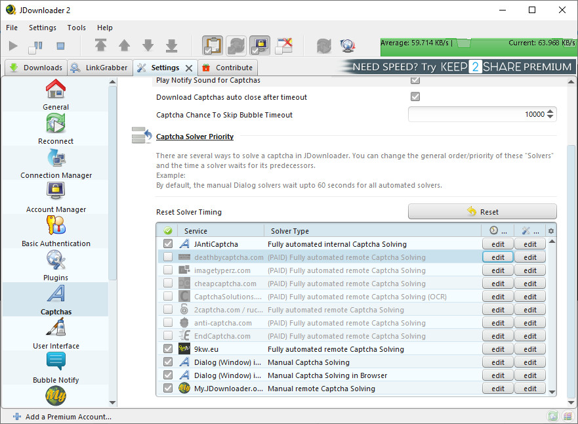578x424 pixels.
Task: Select Basic Authentication settings
Action: (x=55, y=232)
